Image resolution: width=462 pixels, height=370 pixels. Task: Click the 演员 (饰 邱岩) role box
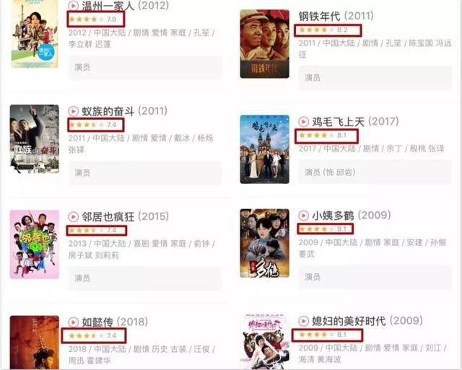(x=375, y=172)
